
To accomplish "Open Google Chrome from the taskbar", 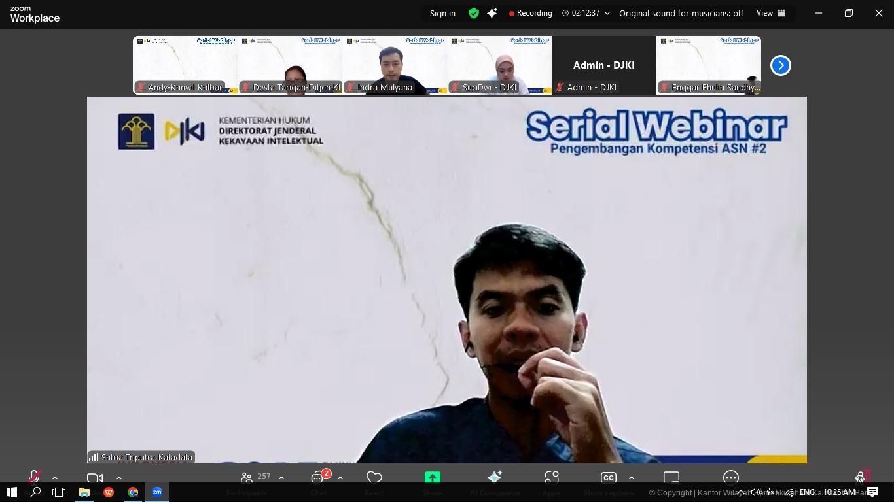I will pyautogui.click(x=133, y=492).
